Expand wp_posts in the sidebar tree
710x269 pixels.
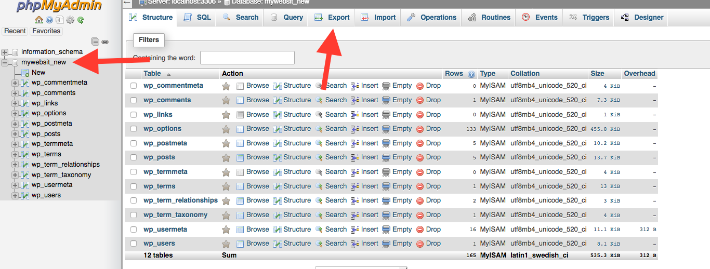click(x=15, y=134)
